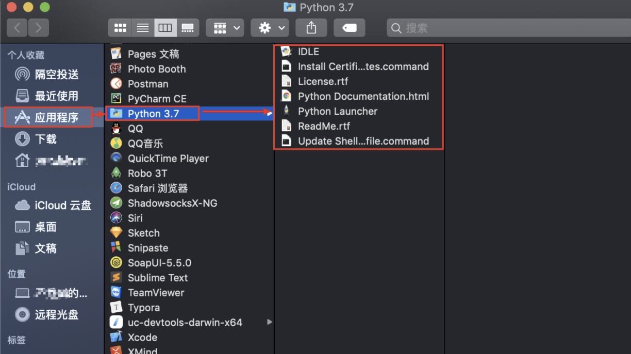Switch to gallery view mode
The height and width of the screenshot is (354, 631).
point(188,28)
